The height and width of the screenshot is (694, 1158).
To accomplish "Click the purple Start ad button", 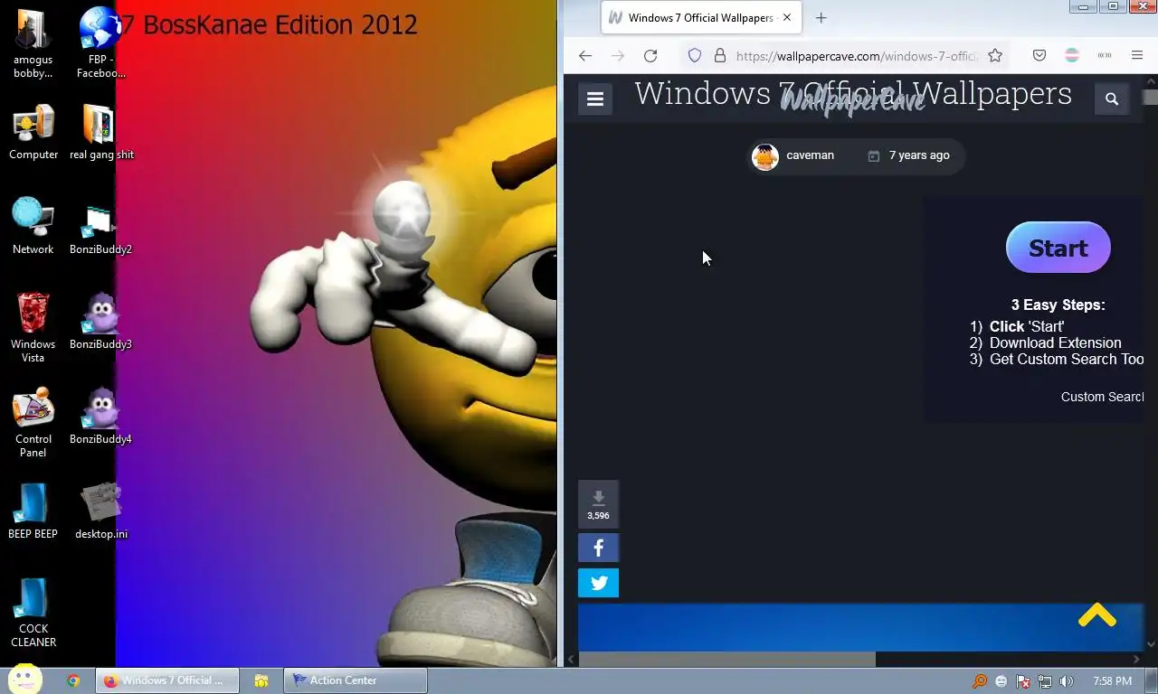I will click(1058, 248).
